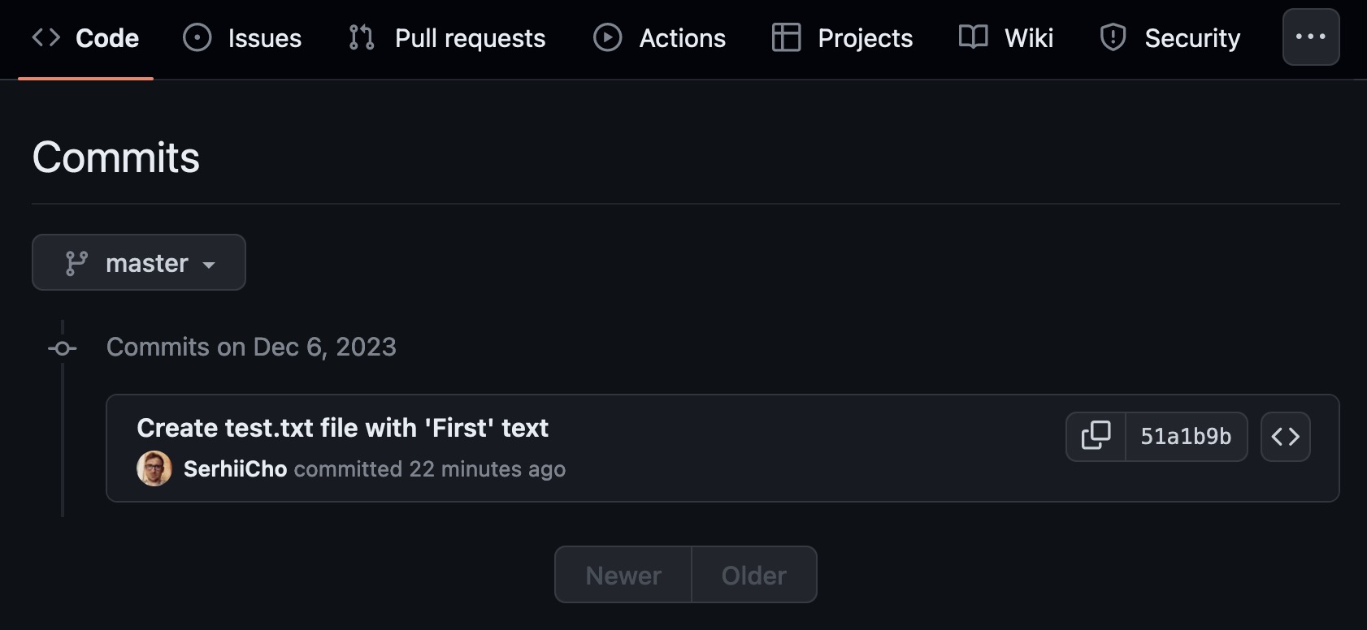Click the branch icon inside the master selector
This screenshot has width=1367, height=630.
pos(77,262)
